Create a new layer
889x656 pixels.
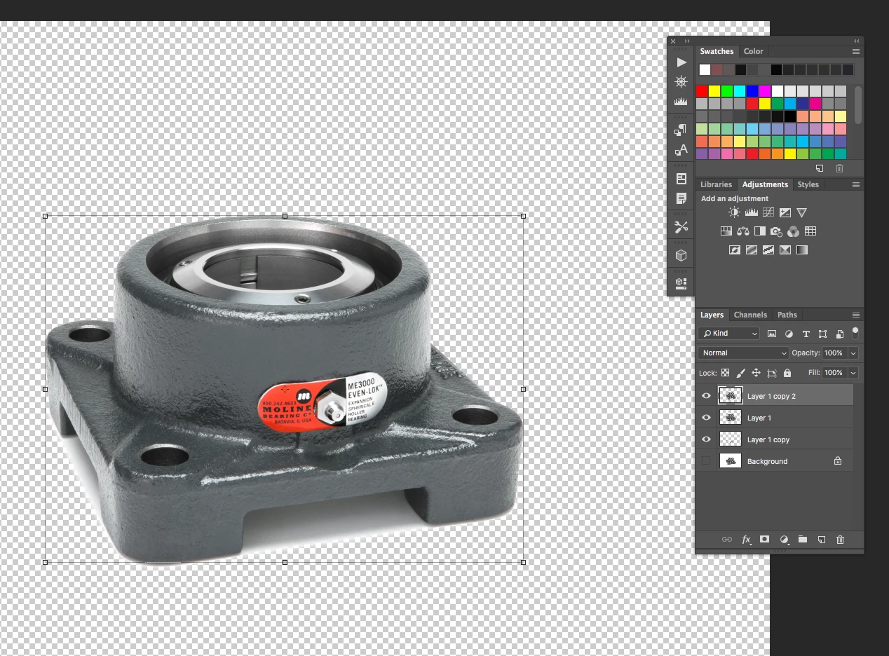tap(821, 540)
